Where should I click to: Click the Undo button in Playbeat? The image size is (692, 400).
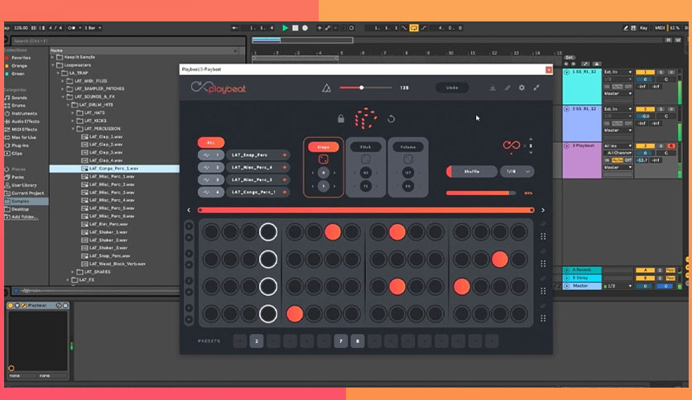(x=452, y=88)
